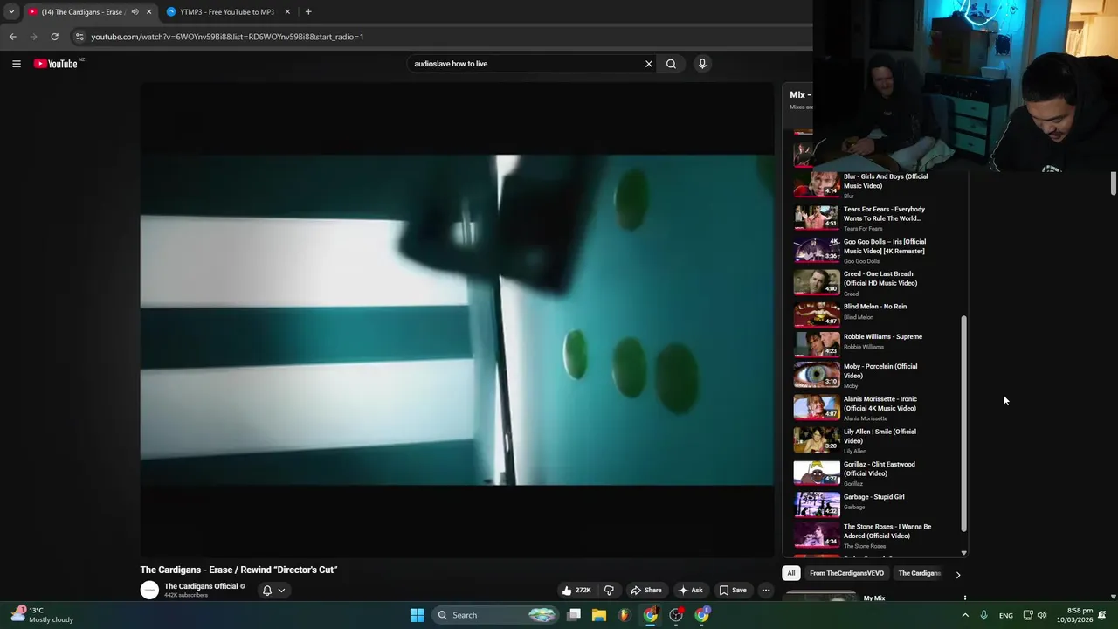
Task: Open taskbar microphone indicator in system tray
Action: click(x=983, y=615)
